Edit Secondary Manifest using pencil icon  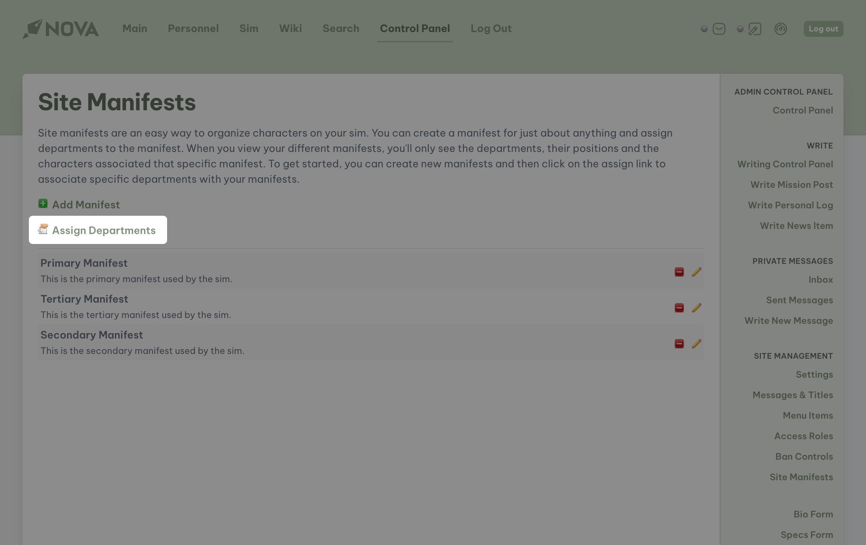point(696,344)
